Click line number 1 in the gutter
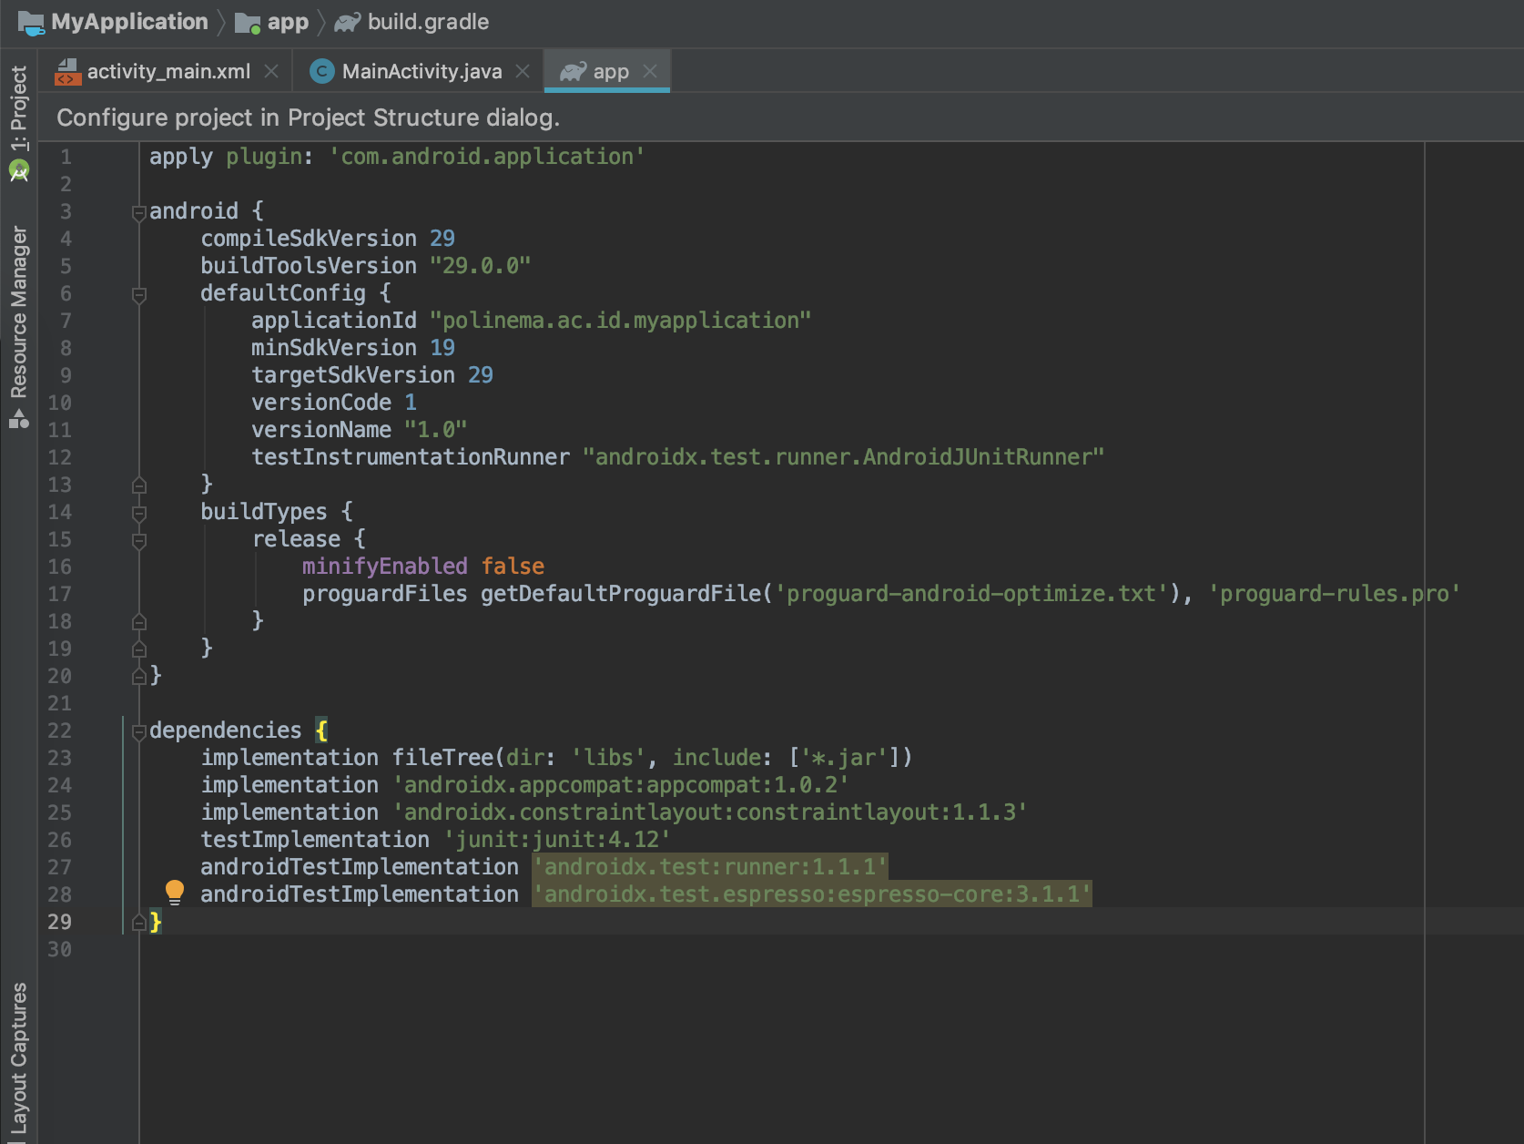1524x1144 pixels. pyautogui.click(x=66, y=157)
